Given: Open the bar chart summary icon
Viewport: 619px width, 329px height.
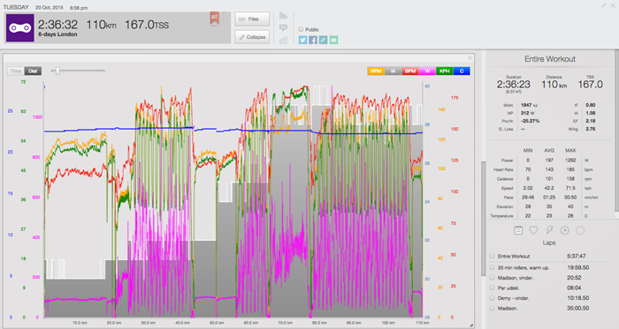Looking at the screenshot, I should (x=283, y=16).
